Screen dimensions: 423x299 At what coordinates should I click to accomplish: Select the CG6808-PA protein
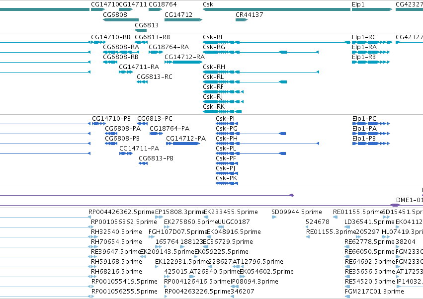[111, 134]
